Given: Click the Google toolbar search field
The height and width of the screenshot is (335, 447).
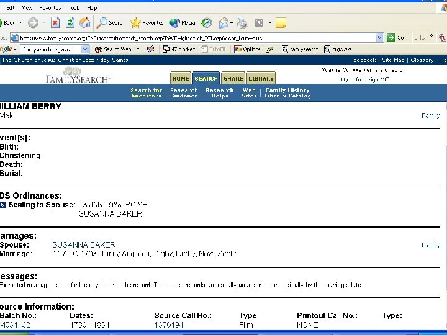Looking at the screenshot, I should [51, 49].
